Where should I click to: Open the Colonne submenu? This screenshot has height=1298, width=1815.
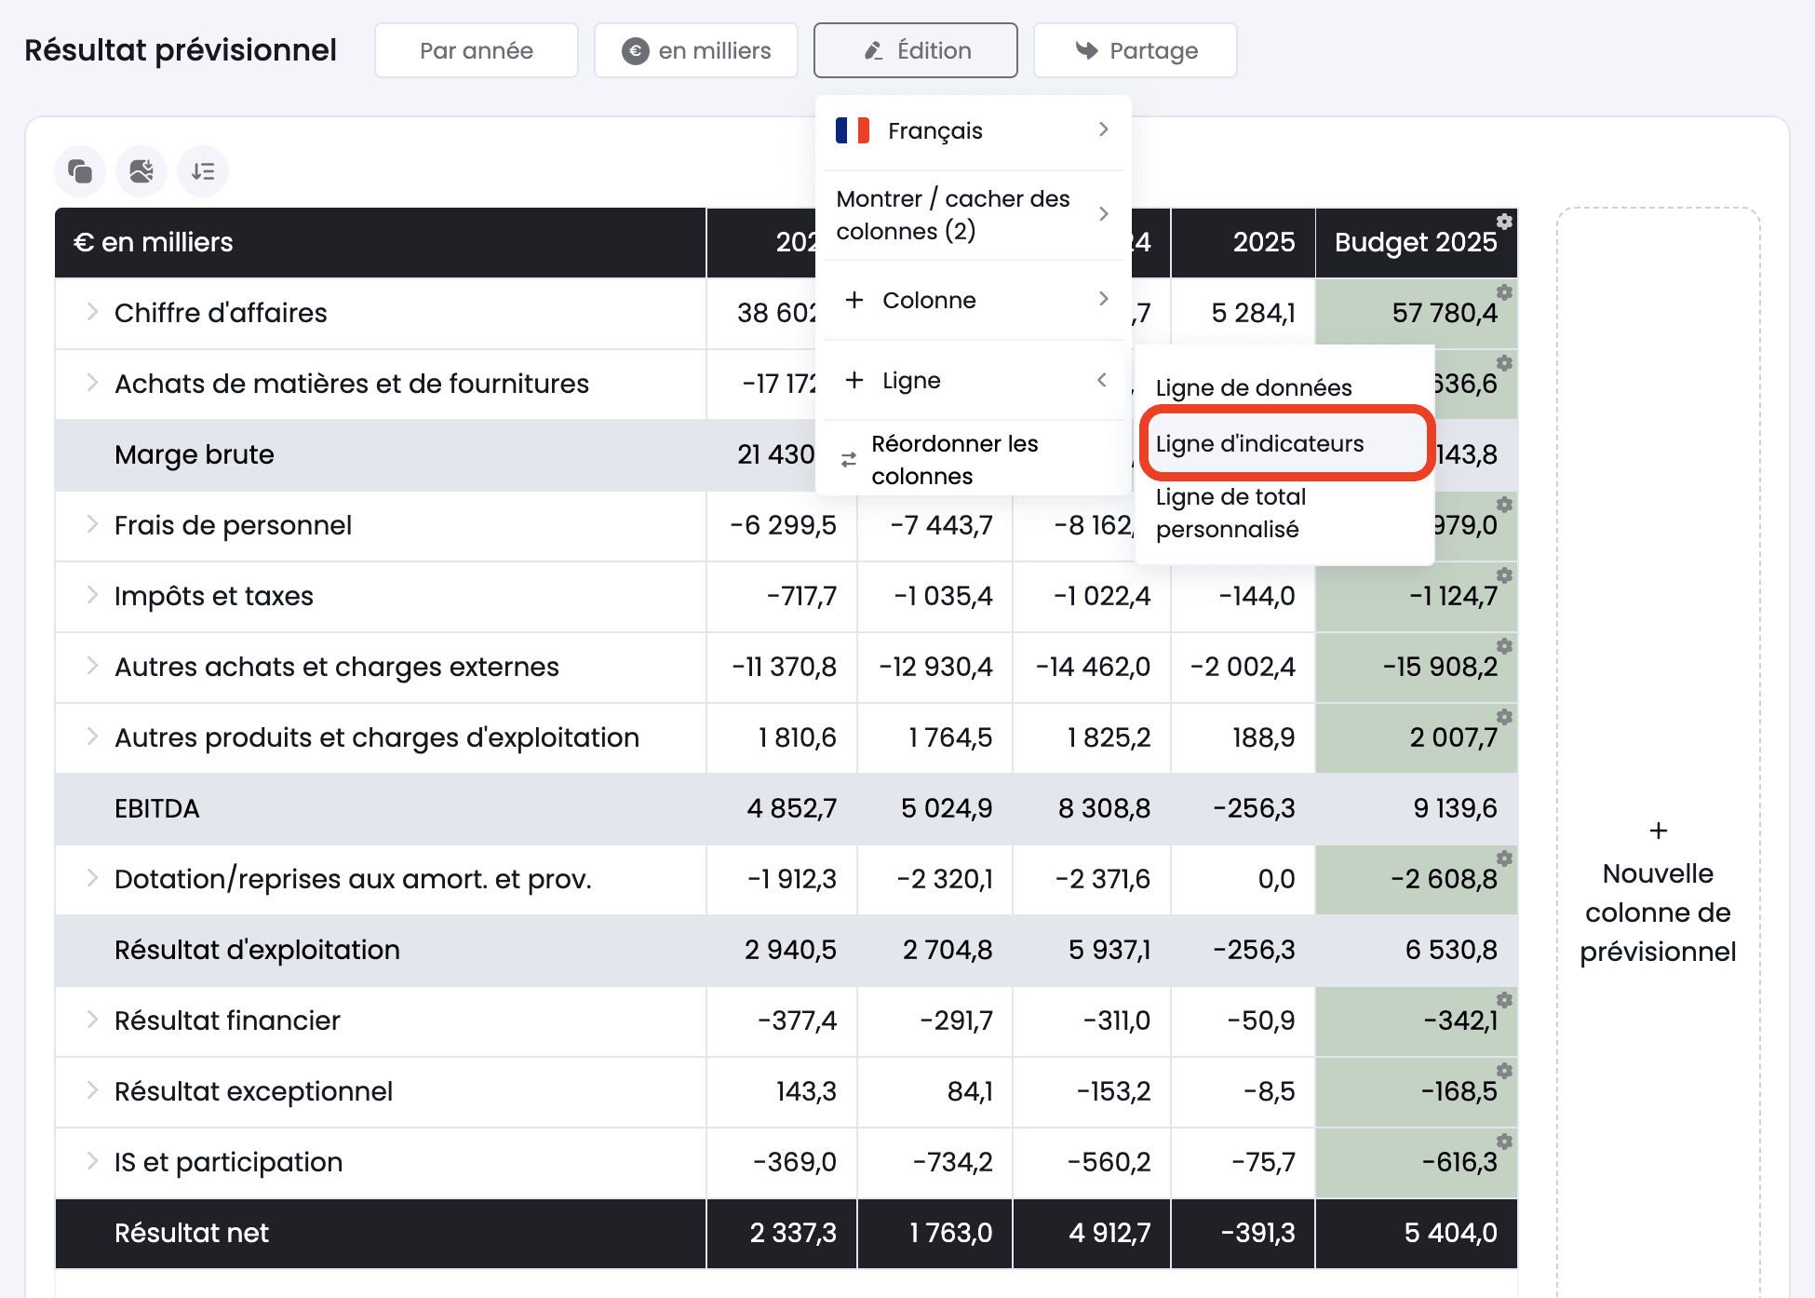pyautogui.click(x=974, y=300)
